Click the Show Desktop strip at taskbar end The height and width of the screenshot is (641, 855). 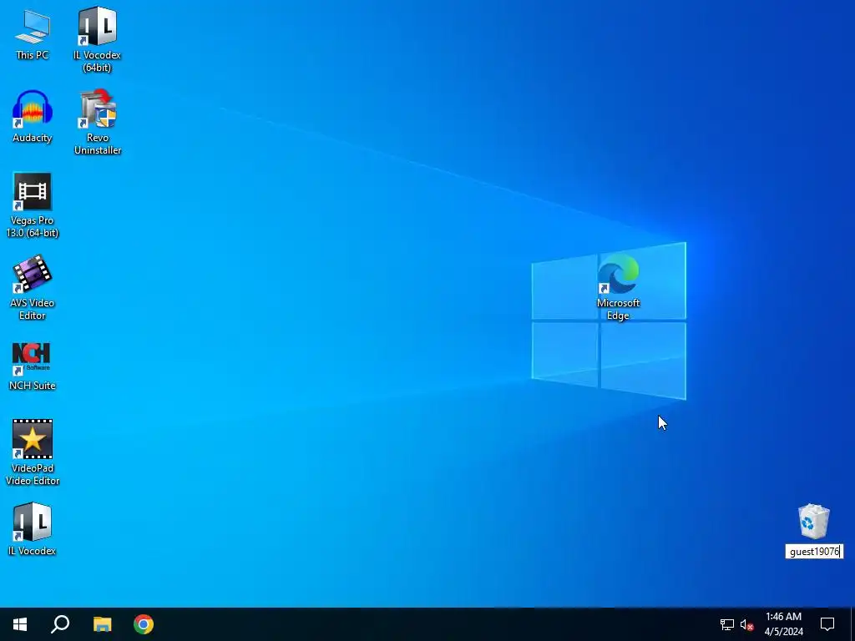(x=852, y=624)
